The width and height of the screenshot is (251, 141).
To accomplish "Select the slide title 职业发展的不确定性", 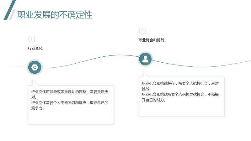I will click(55, 15).
